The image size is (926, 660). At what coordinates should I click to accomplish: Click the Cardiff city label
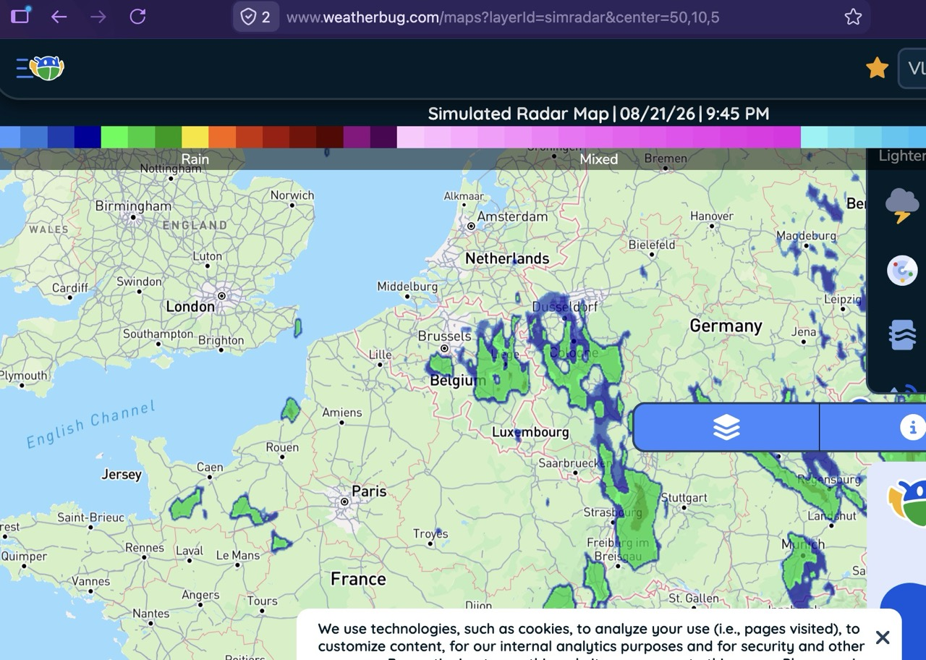coord(70,288)
